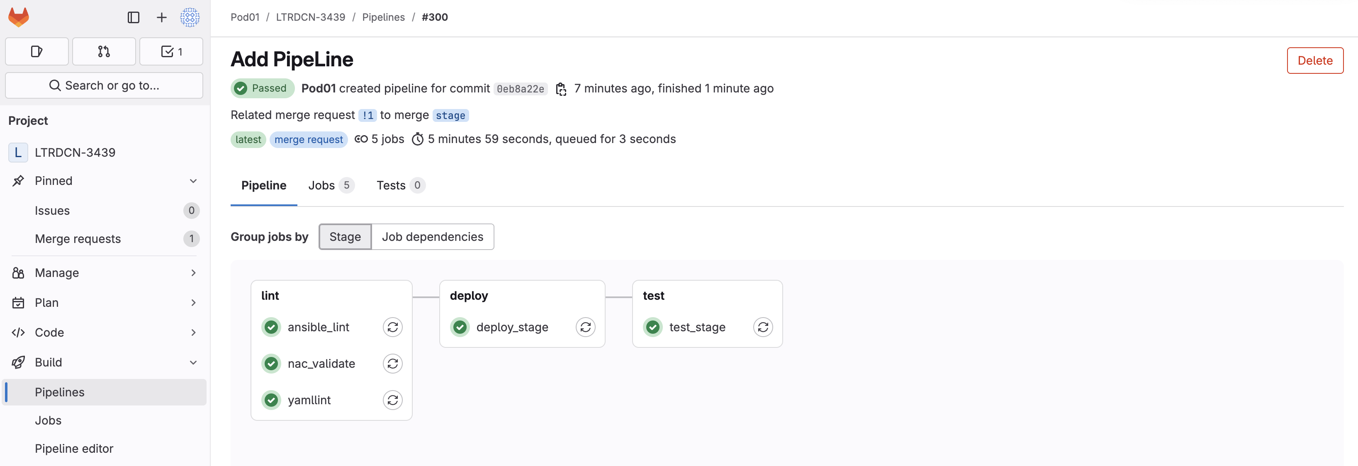Toggle the sidebar collapse icon

pyautogui.click(x=134, y=17)
